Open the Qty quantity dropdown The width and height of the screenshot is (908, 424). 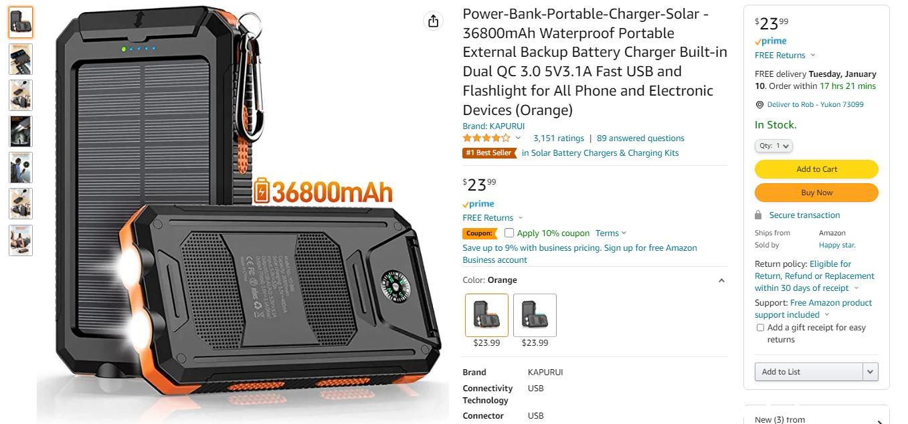pyautogui.click(x=774, y=146)
